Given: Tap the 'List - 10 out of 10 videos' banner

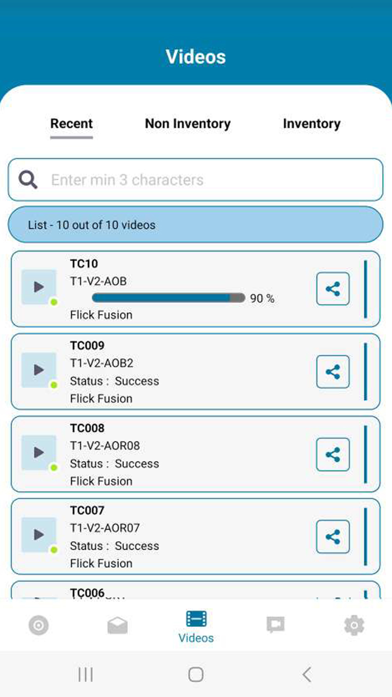Looking at the screenshot, I should [x=196, y=225].
